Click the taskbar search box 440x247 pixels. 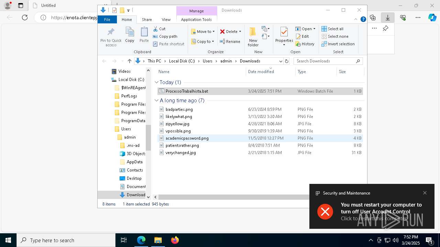coord(66,240)
